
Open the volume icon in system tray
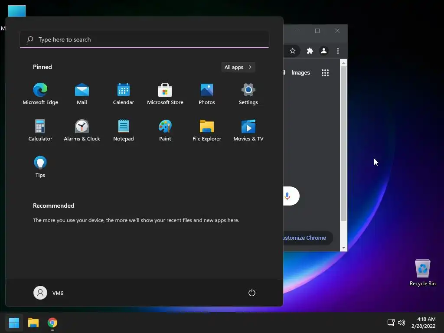pyautogui.click(x=402, y=323)
